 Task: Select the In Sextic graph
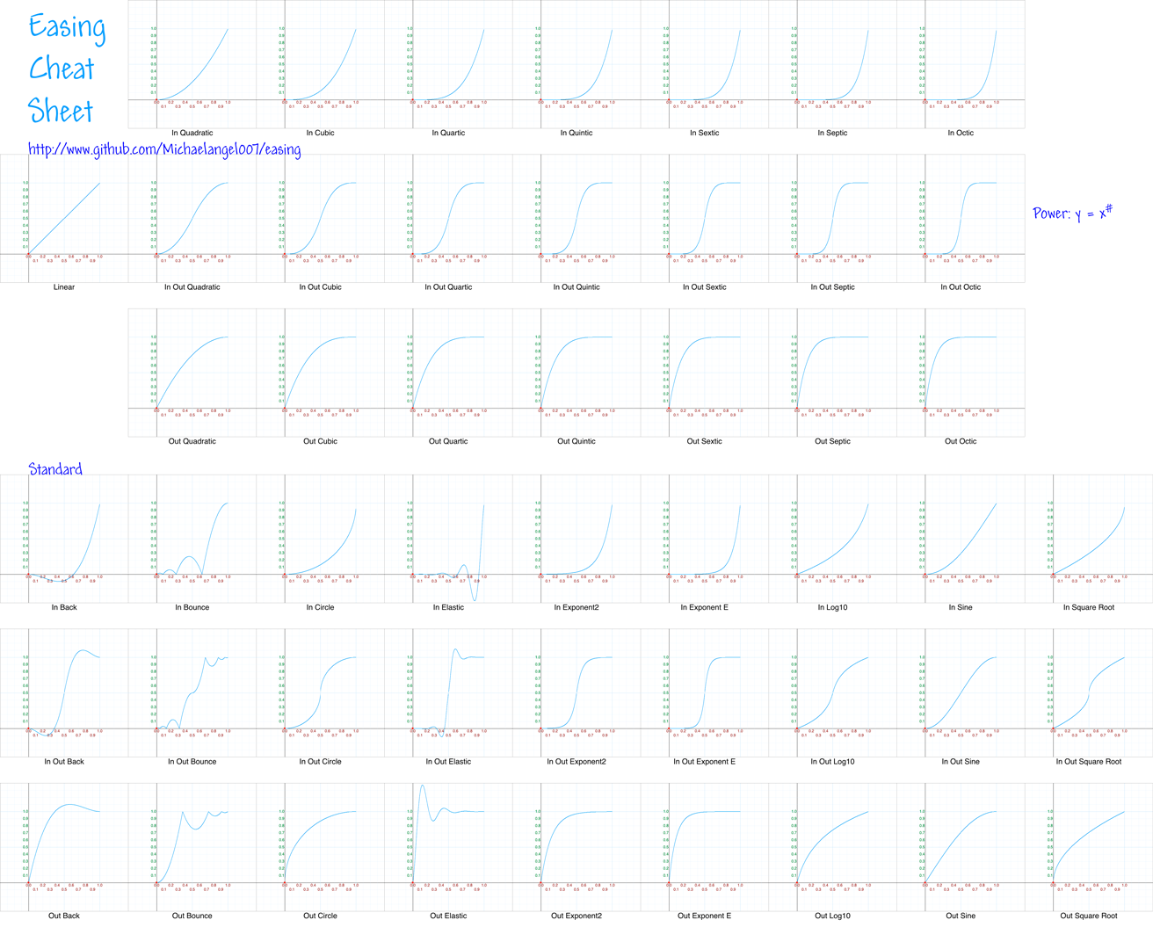705,64
